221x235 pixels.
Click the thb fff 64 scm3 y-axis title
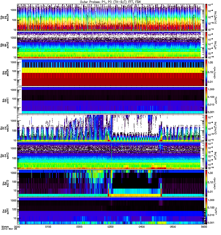(x=5, y=45)
